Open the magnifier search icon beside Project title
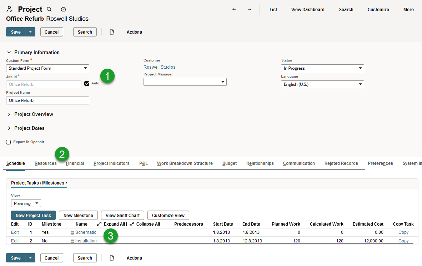 (49, 9)
